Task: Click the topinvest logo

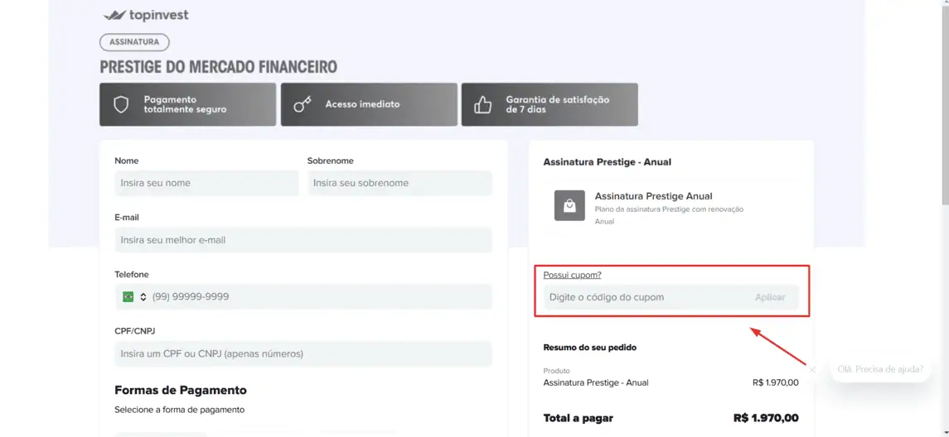Action: coord(146,15)
